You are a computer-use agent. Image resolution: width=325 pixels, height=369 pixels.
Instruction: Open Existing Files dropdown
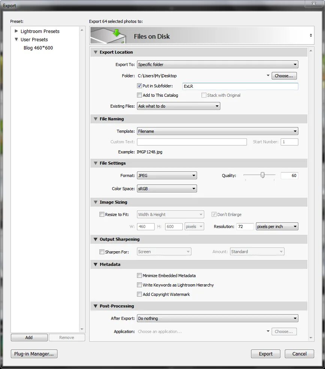(x=179, y=106)
